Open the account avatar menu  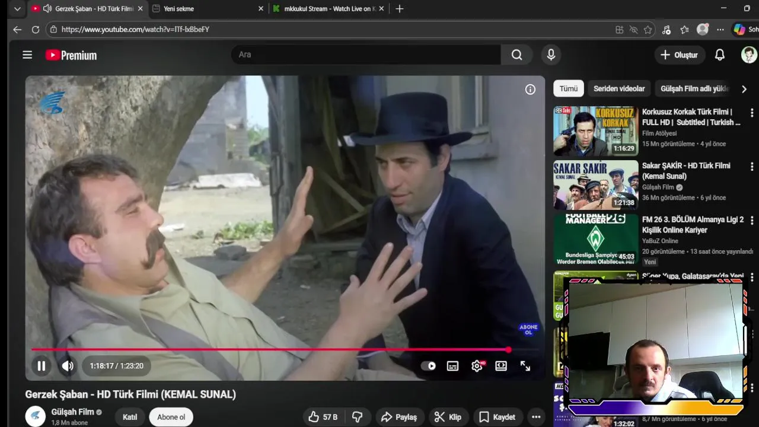click(x=749, y=55)
